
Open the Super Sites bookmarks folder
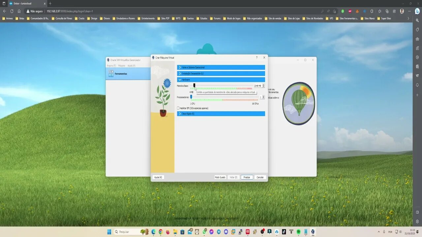click(x=384, y=18)
